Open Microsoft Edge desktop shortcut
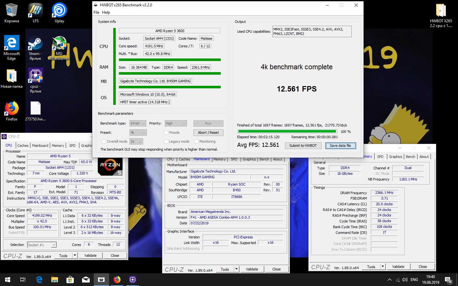The height and width of the screenshot is (286, 458). tap(11, 48)
